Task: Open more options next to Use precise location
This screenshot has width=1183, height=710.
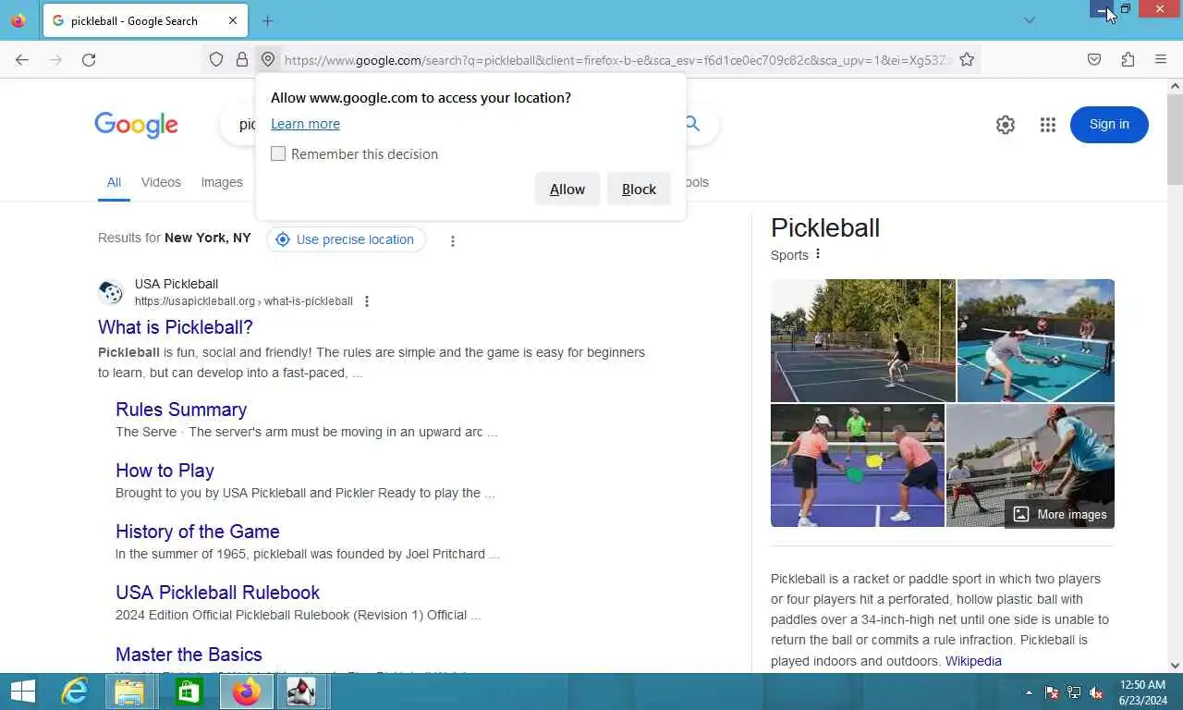Action: click(453, 240)
